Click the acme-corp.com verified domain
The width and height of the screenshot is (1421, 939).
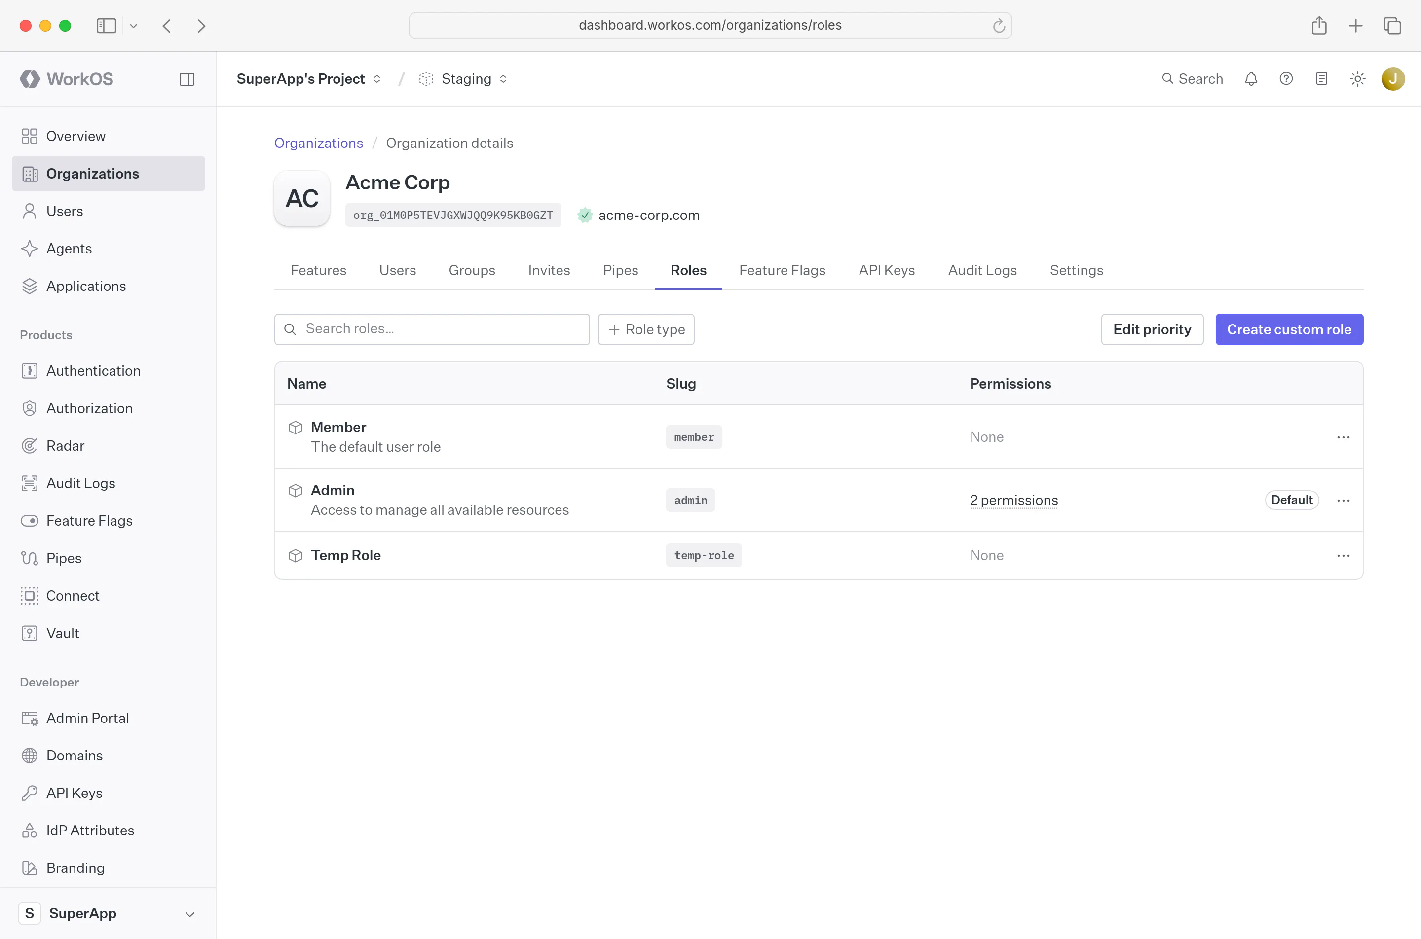pos(638,215)
